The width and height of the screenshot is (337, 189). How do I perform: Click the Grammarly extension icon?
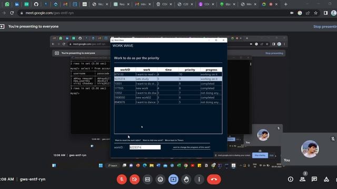pyautogui.click(x=300, y=13)
